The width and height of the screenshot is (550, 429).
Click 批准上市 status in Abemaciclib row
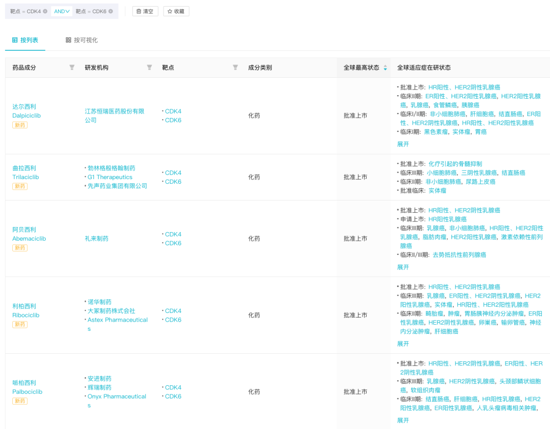tap(355, 238)
